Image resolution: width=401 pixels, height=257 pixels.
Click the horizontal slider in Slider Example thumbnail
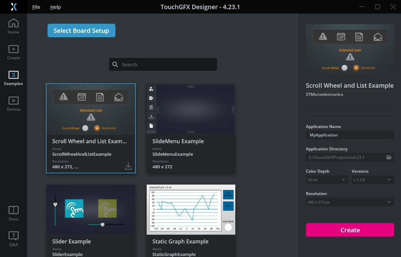(106, 224)
